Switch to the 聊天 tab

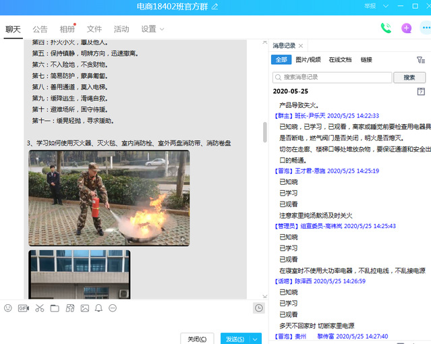tap(13, 29)
